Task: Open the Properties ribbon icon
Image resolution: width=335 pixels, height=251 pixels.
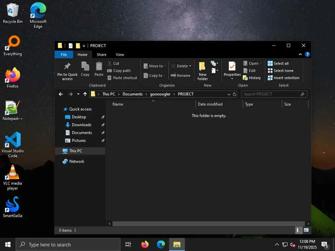Action: [x=232, y=71]
